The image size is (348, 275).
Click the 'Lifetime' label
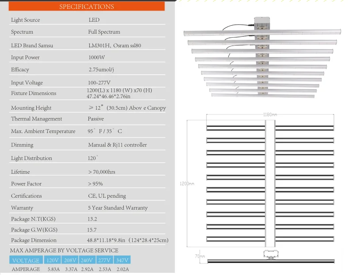pyautogui.click(x=20, y=172)
